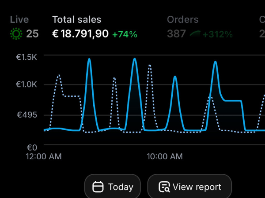Click the +74% sales change label
This screenshot has width=265, height=198.
click(x=125, y=34)
